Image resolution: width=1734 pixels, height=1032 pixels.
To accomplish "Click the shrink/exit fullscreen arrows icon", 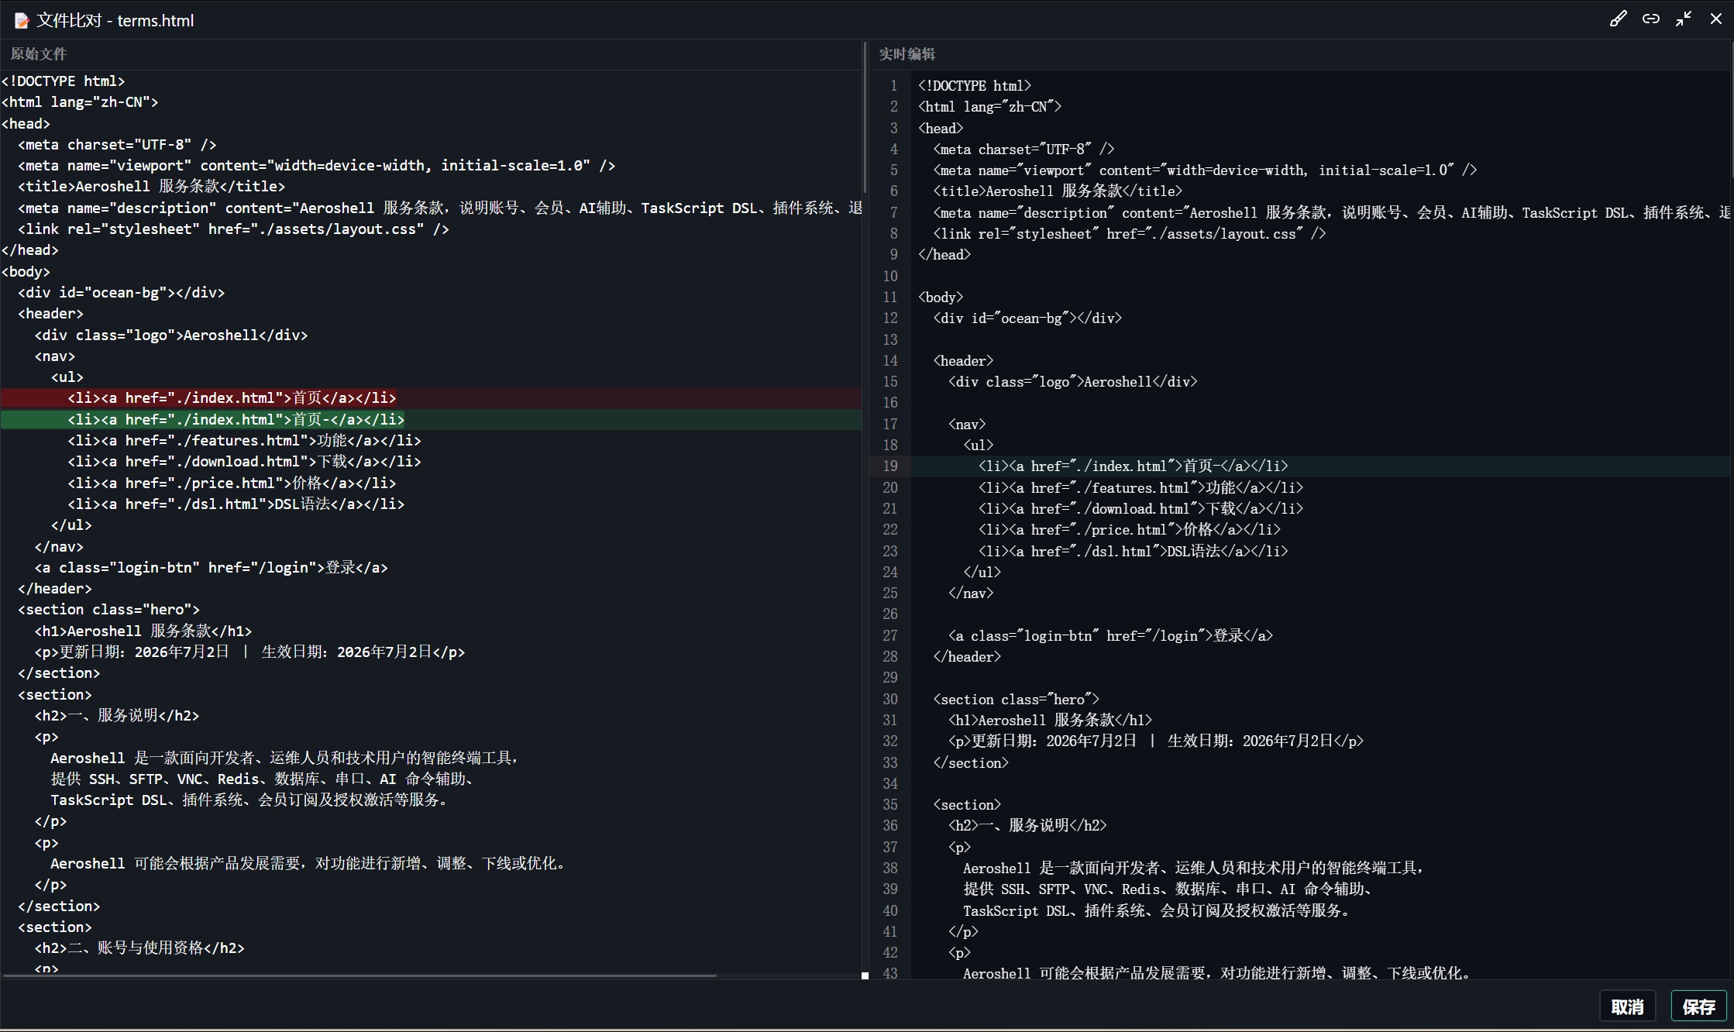I will point(1684,19).
